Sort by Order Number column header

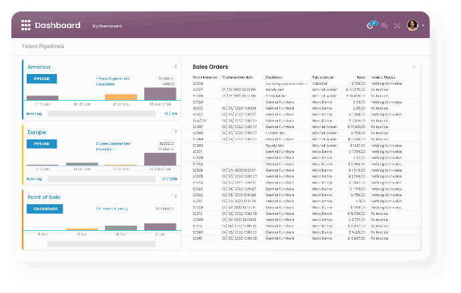[204, 77]
